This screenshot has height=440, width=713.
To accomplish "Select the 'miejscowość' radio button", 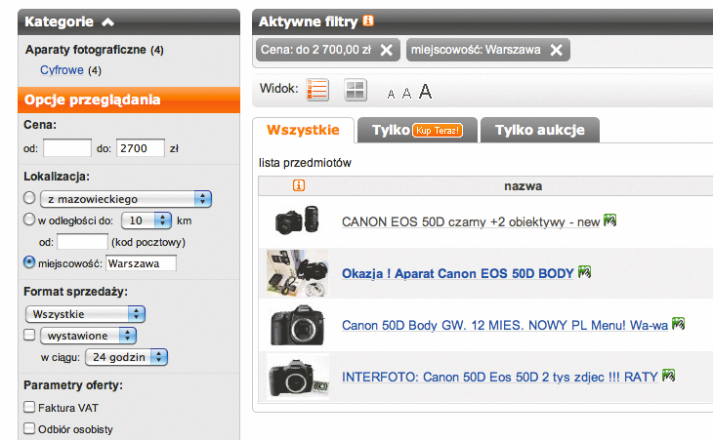I will click(x=29, y=262).
